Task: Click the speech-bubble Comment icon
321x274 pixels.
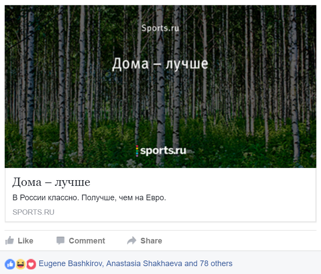Action: 60,240
